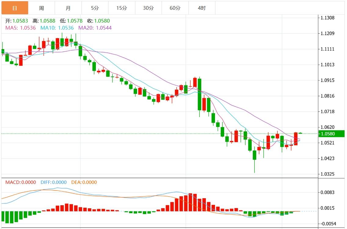Click the green 1.0580 current price tag
This screenshot has width=347, height=229.
[x=331, y=134]
